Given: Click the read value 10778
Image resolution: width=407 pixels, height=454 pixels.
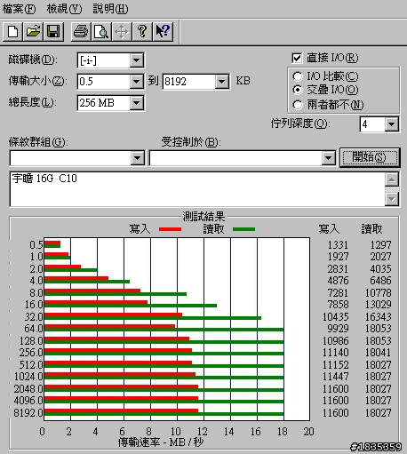Looking at the screenshot, I should (379, 293).
